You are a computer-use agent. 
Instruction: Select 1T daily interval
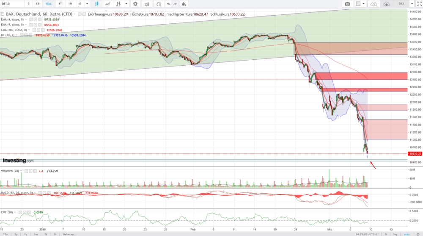click(x=60, y=4)
